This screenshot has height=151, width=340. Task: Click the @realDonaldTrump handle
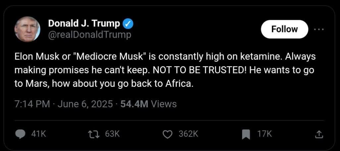89,34
